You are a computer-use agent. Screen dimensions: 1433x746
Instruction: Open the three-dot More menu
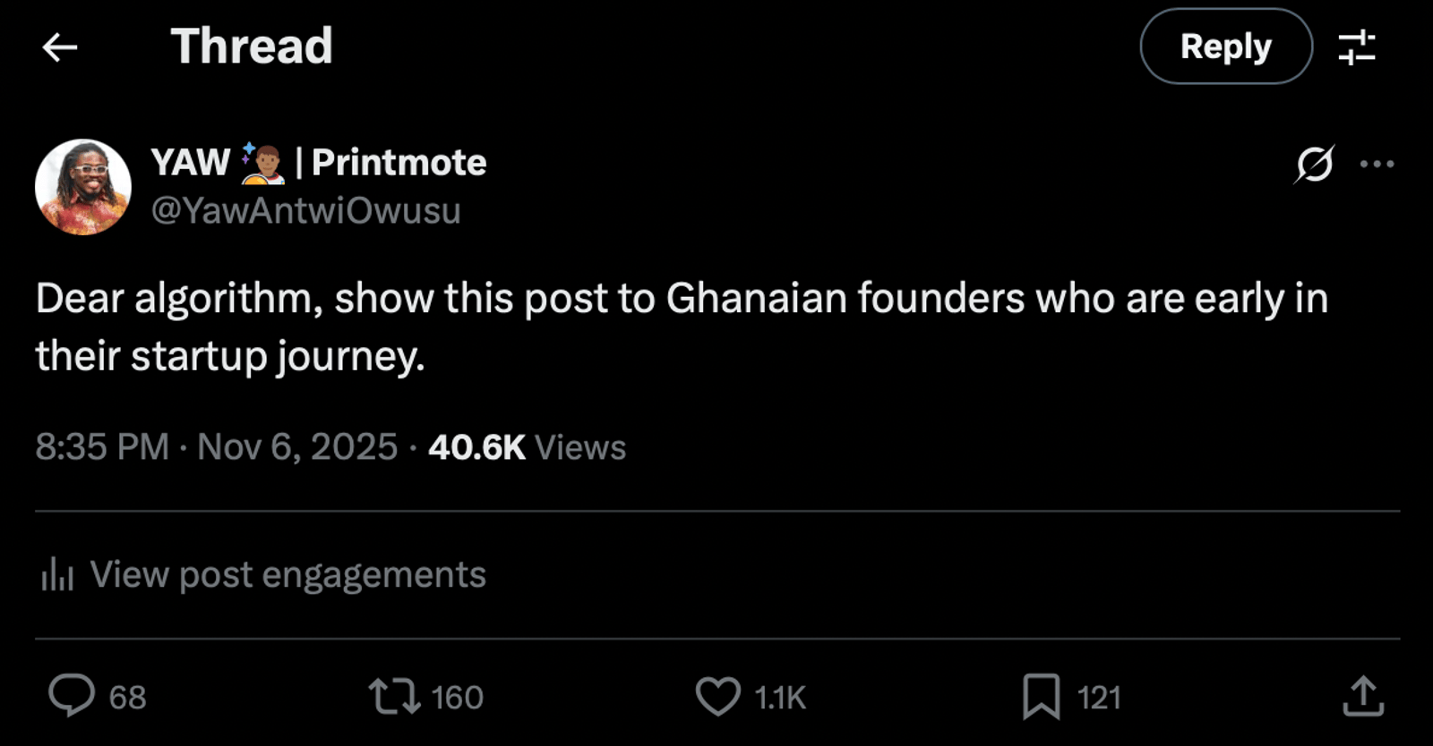pos(1377,164)
